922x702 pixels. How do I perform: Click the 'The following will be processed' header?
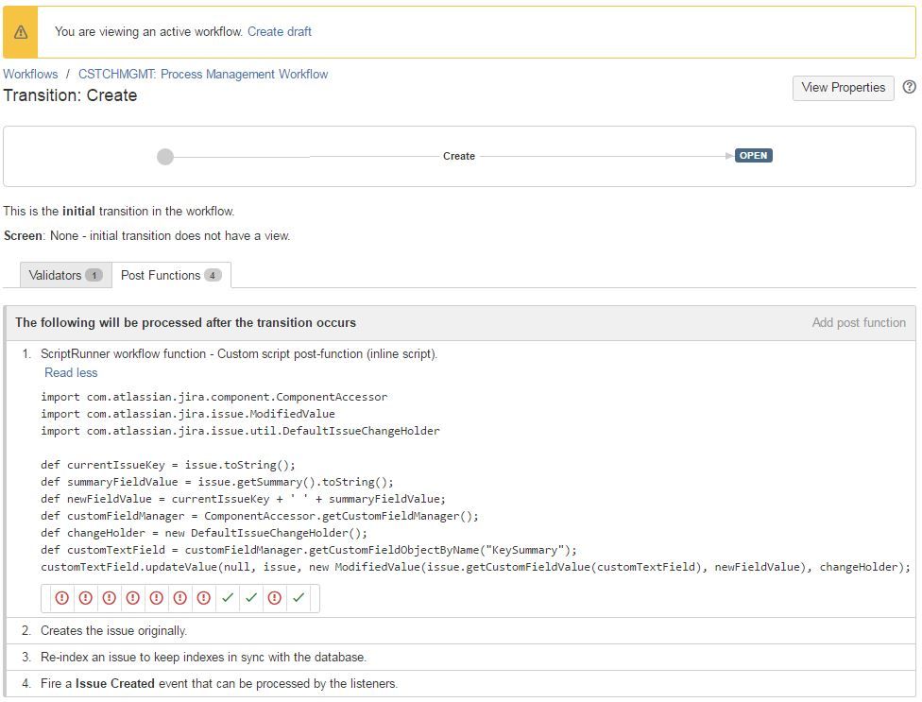pyautogui.click(x=185, y=323)
